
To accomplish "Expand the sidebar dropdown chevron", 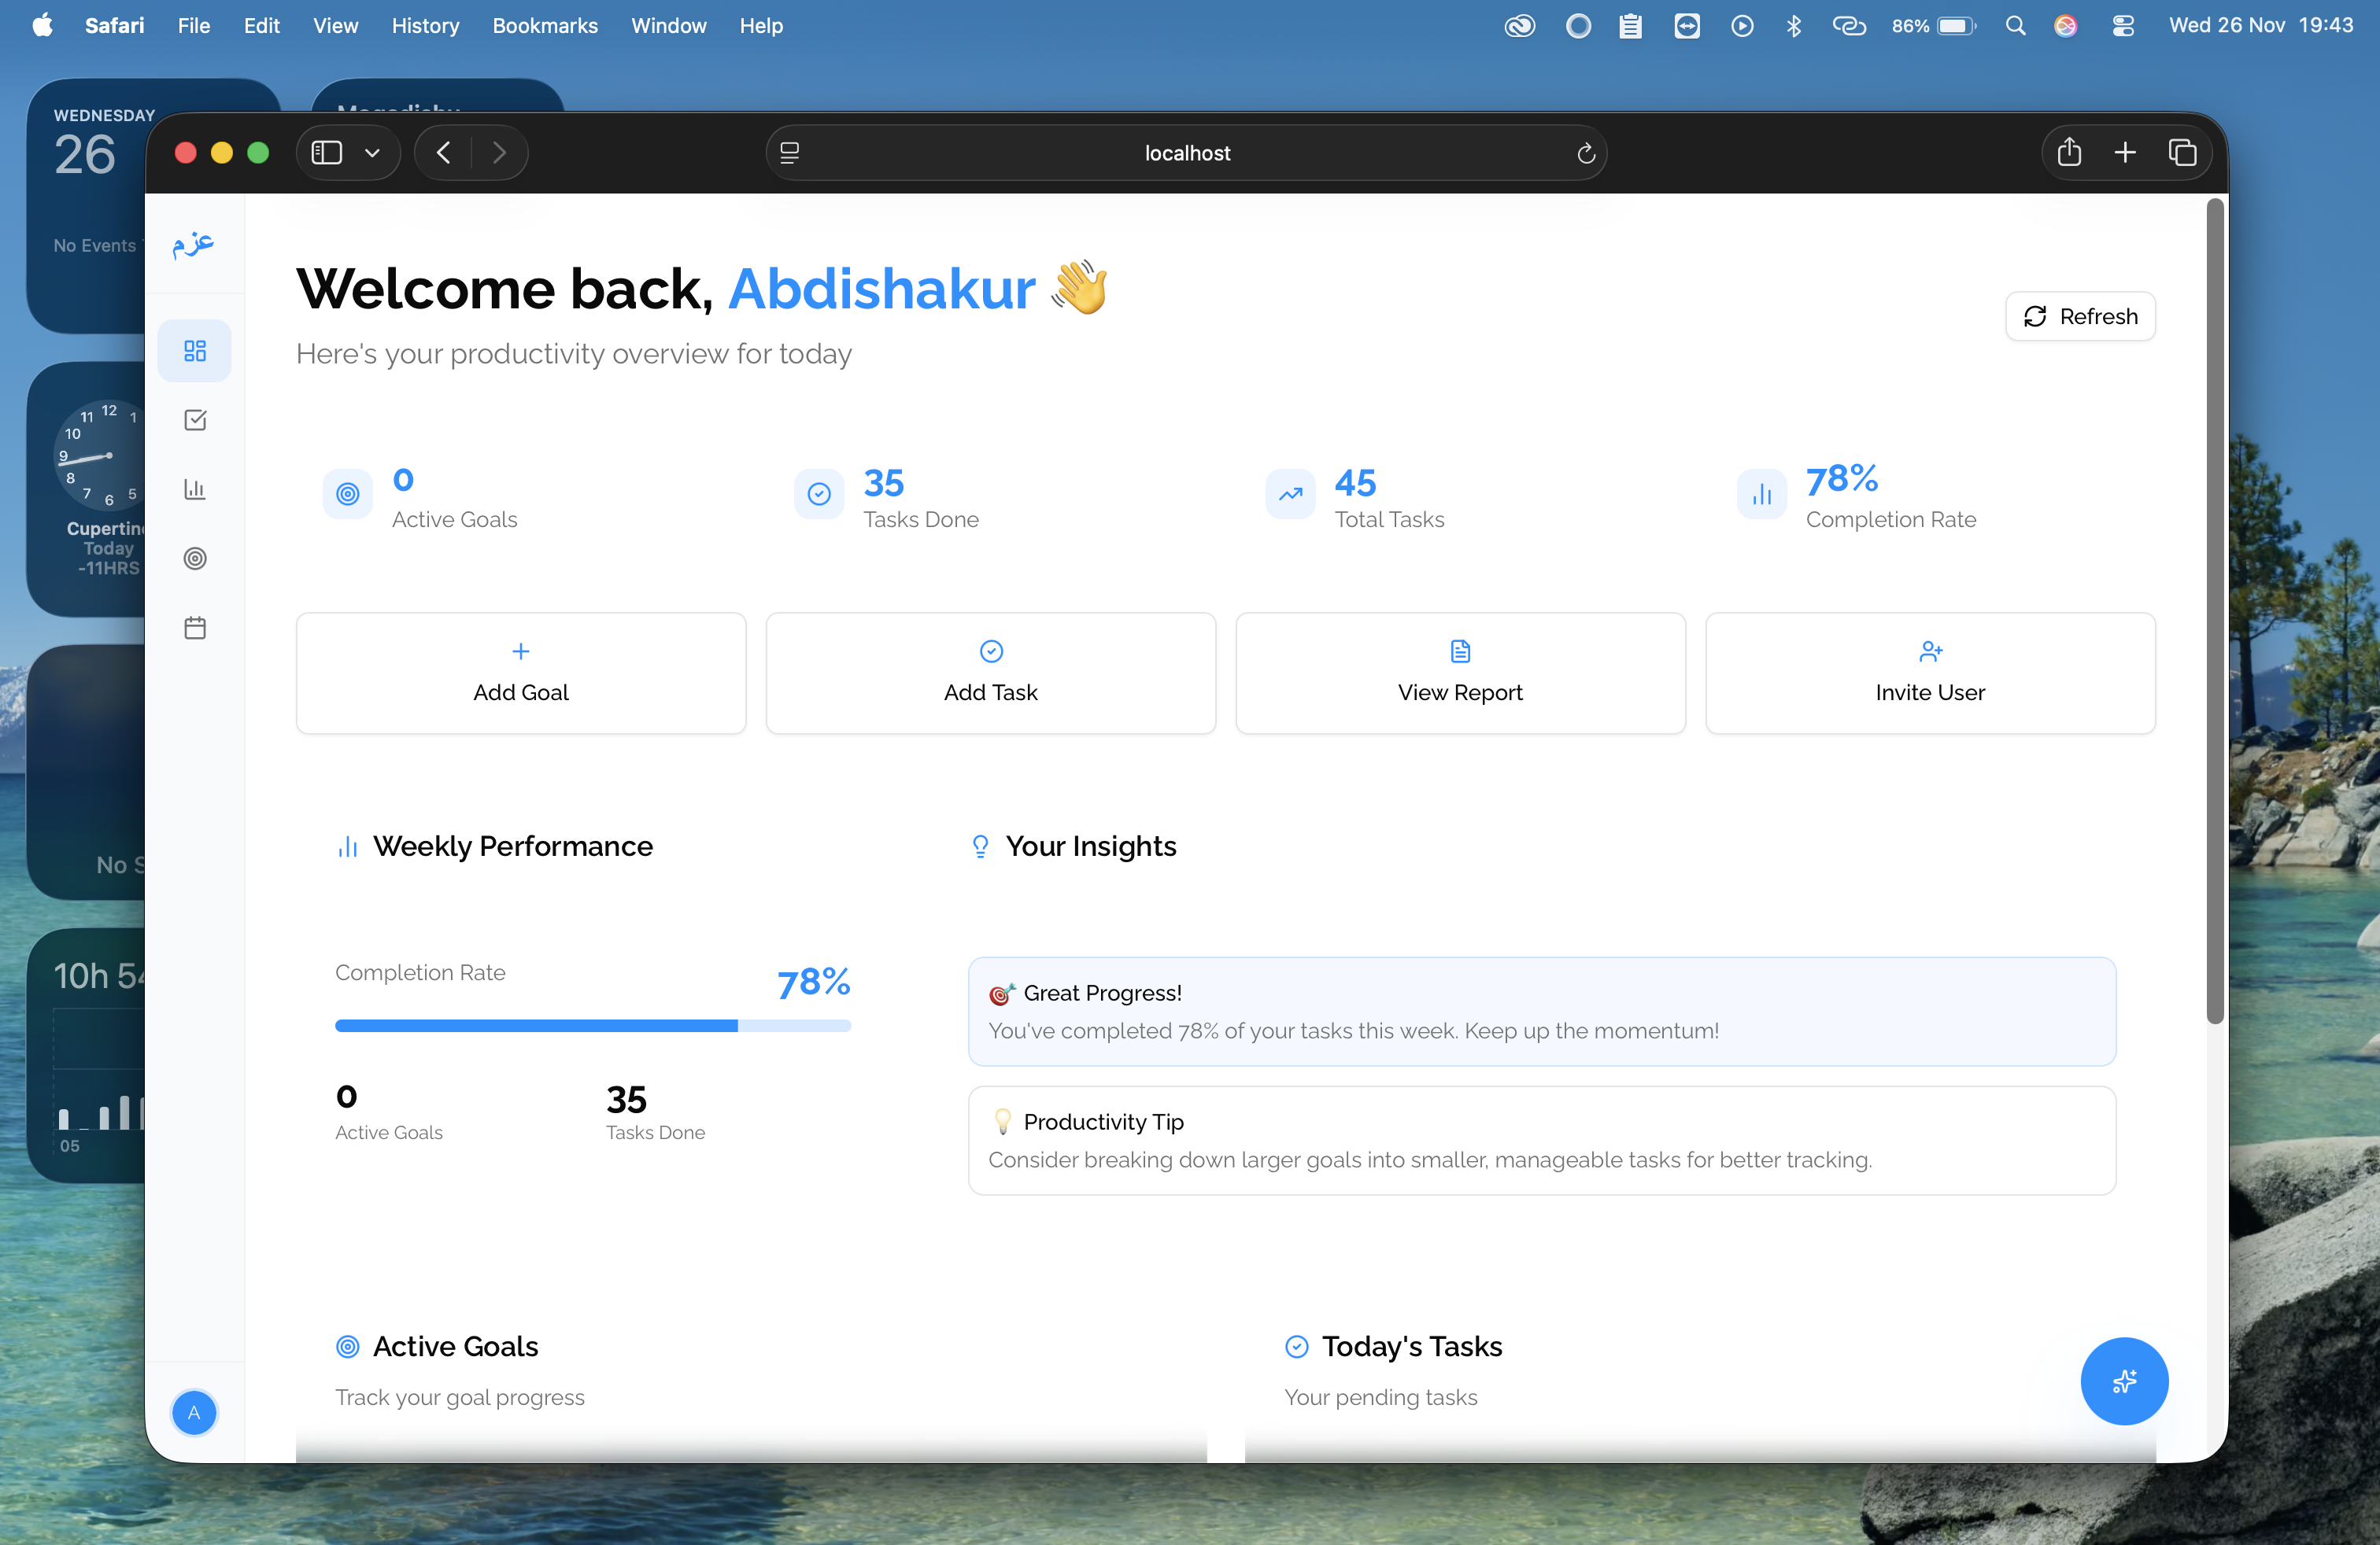I will pos(372,153).
